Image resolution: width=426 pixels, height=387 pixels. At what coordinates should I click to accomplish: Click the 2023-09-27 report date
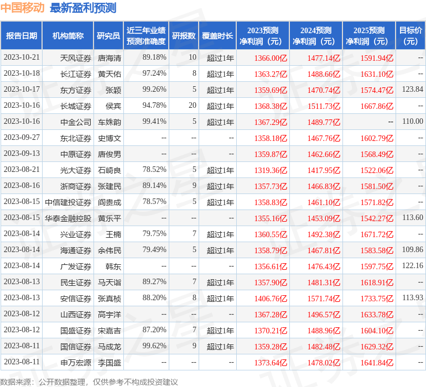[x=22, y=138]
